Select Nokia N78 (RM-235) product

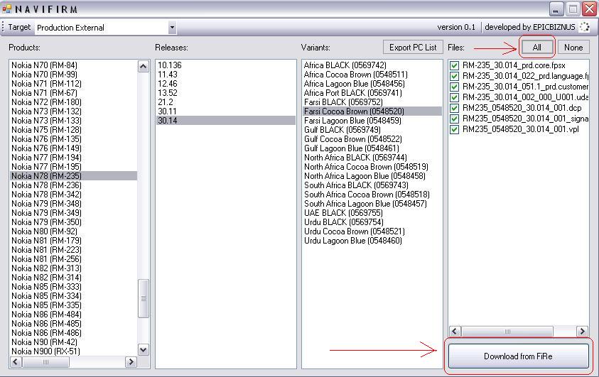coord(73,176)
